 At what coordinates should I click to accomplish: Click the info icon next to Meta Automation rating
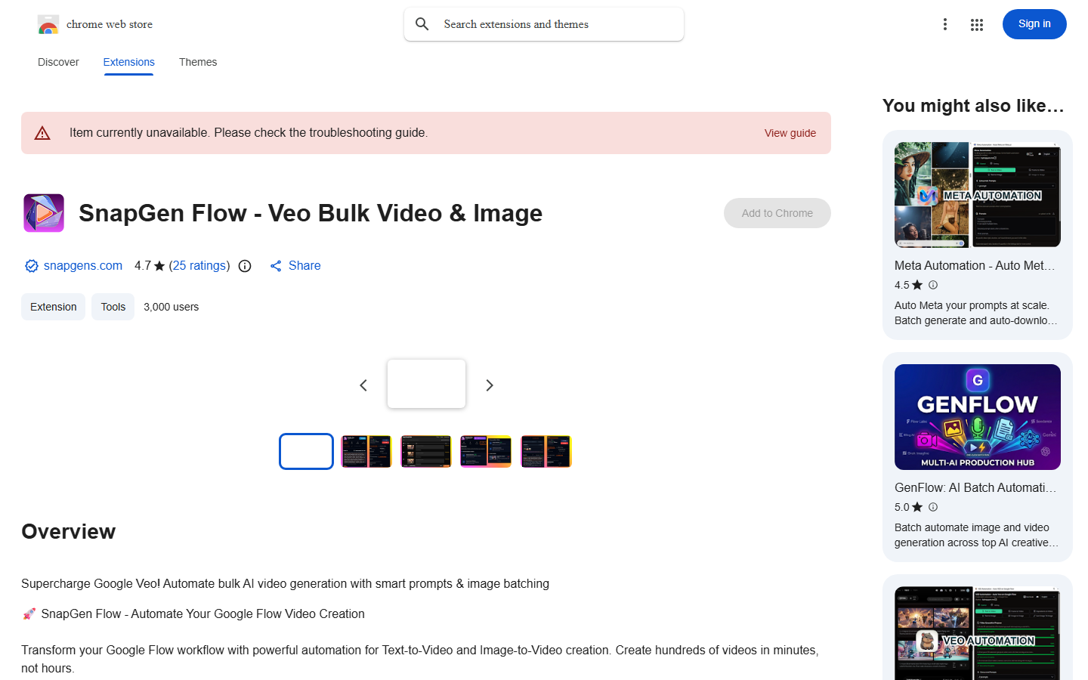click(933, 285)
